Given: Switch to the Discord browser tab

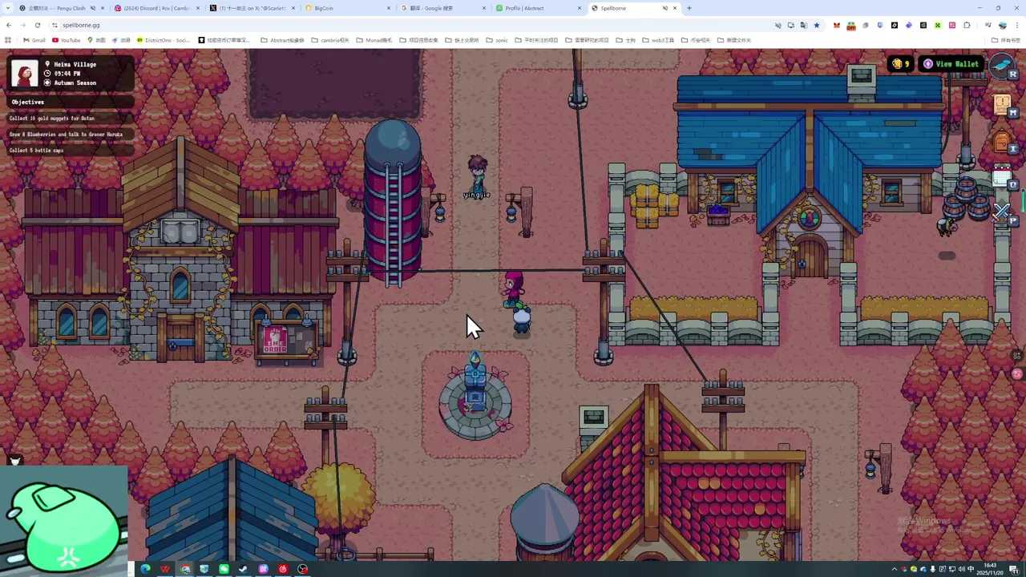Looking at the screenshot, I should [x=156, y=8].
